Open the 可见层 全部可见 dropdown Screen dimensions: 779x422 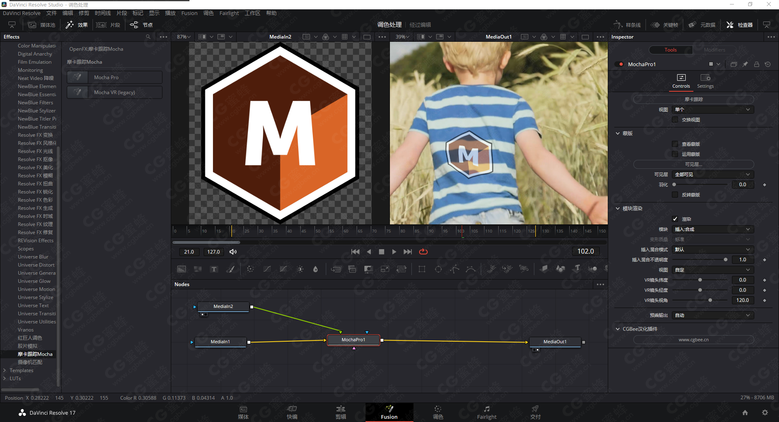point(713,174)
